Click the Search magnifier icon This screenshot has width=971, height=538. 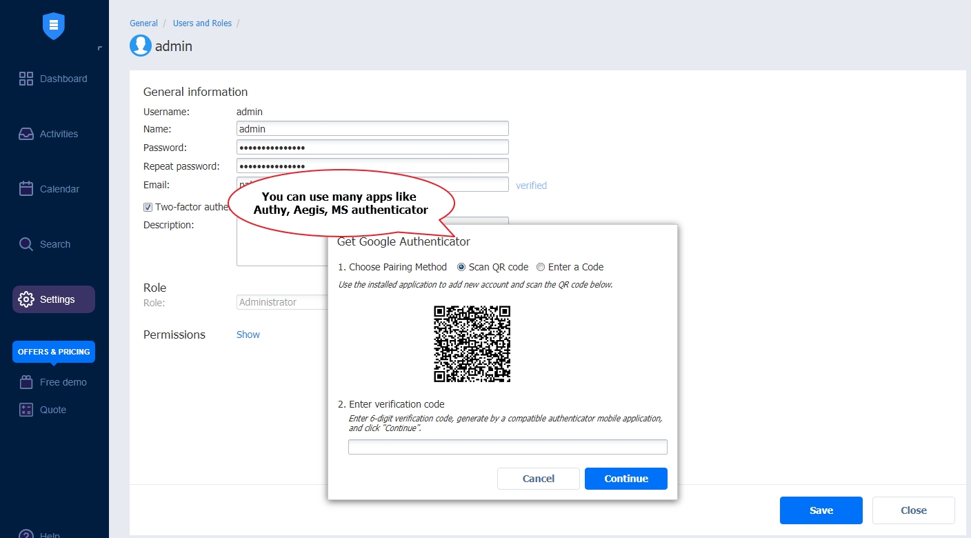[x=26, y=244]
